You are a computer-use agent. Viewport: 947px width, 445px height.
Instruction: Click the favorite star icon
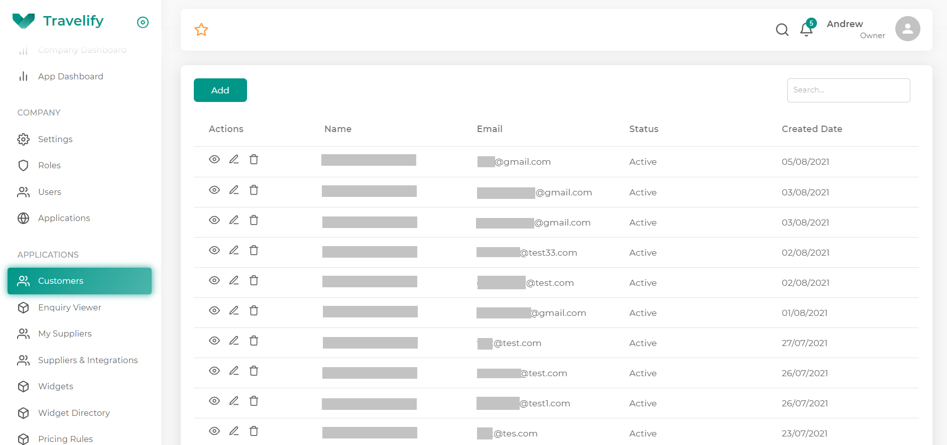201,30
